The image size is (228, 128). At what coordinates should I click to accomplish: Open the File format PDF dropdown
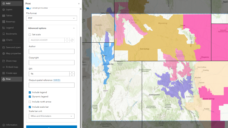tap(52, 18)
